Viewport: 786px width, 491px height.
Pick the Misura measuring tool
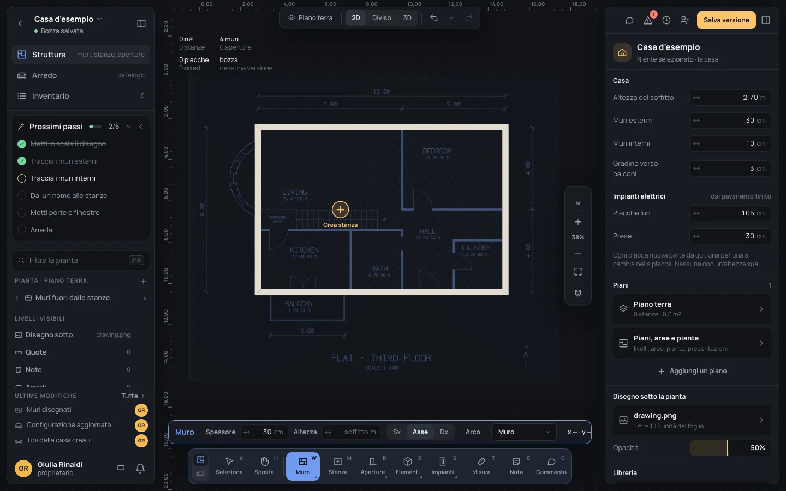(x=481, y=466)
